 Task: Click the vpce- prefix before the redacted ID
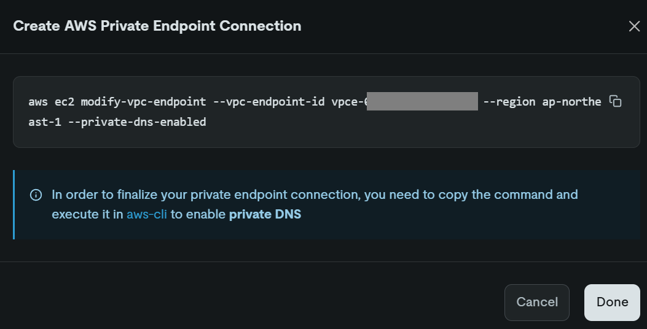tap(348, 103)
